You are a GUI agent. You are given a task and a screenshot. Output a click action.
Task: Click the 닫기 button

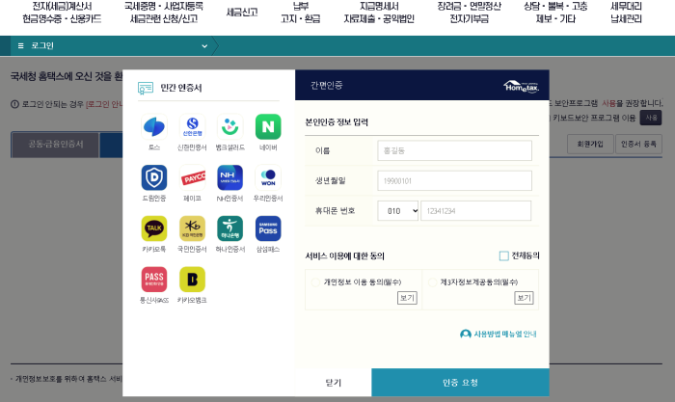click(334, 382)
